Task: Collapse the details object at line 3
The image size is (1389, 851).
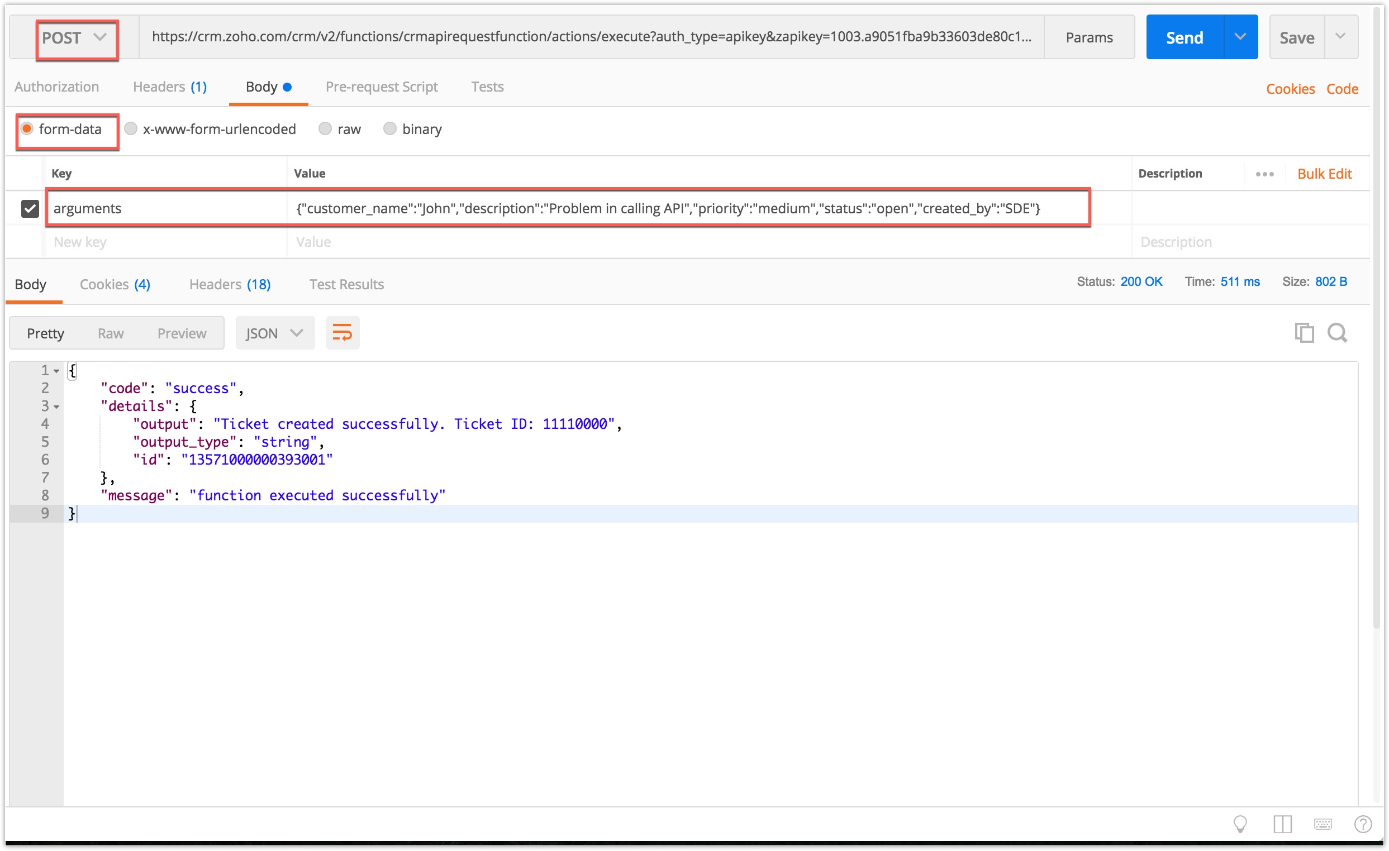Action: pyautogui.click(x=56, y=407)
